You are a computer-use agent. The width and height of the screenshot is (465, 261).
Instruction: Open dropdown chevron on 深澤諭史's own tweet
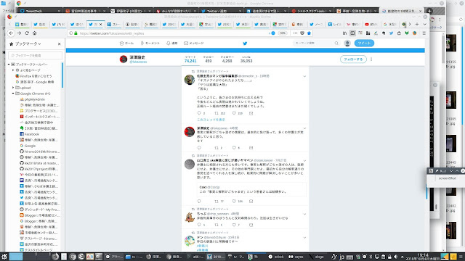tap(304, 128)
